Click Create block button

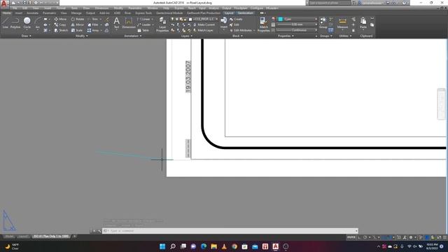[236, 19]
